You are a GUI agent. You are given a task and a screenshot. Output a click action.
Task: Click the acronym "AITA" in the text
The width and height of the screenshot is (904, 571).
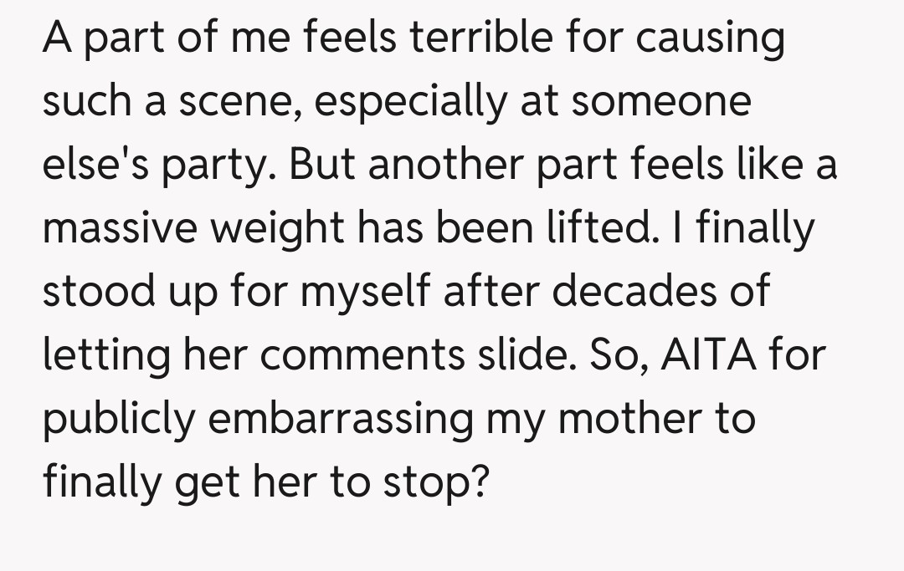[x=708, y=356]
